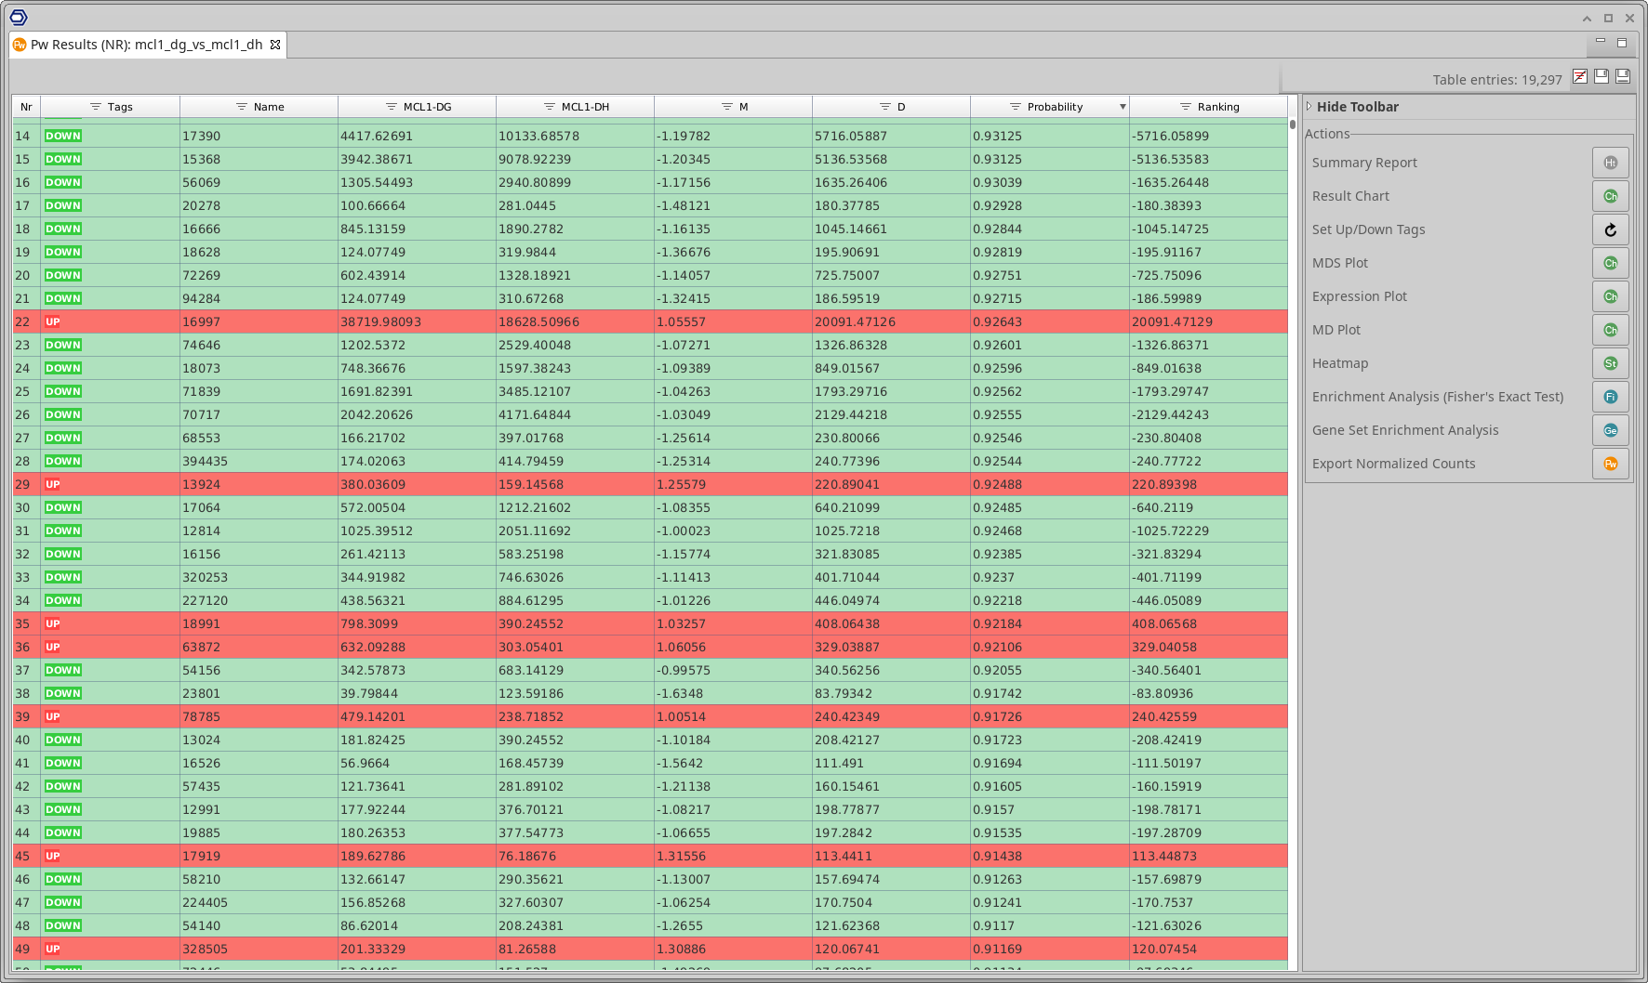Click the Heatmap icon button
Viewport: 1648px width, 983px height.
click(x=1610, y=363)
